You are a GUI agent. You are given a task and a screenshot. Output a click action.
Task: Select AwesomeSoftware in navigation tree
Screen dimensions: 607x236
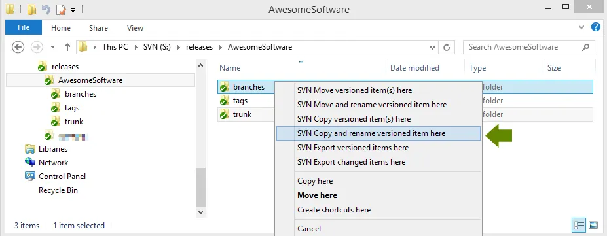tap(90, 80)
